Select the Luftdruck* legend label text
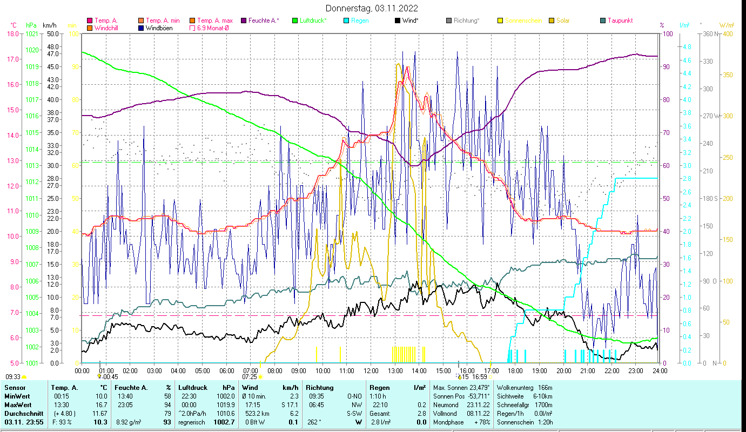Screen dimensions: 746x432 coord(313,21)
